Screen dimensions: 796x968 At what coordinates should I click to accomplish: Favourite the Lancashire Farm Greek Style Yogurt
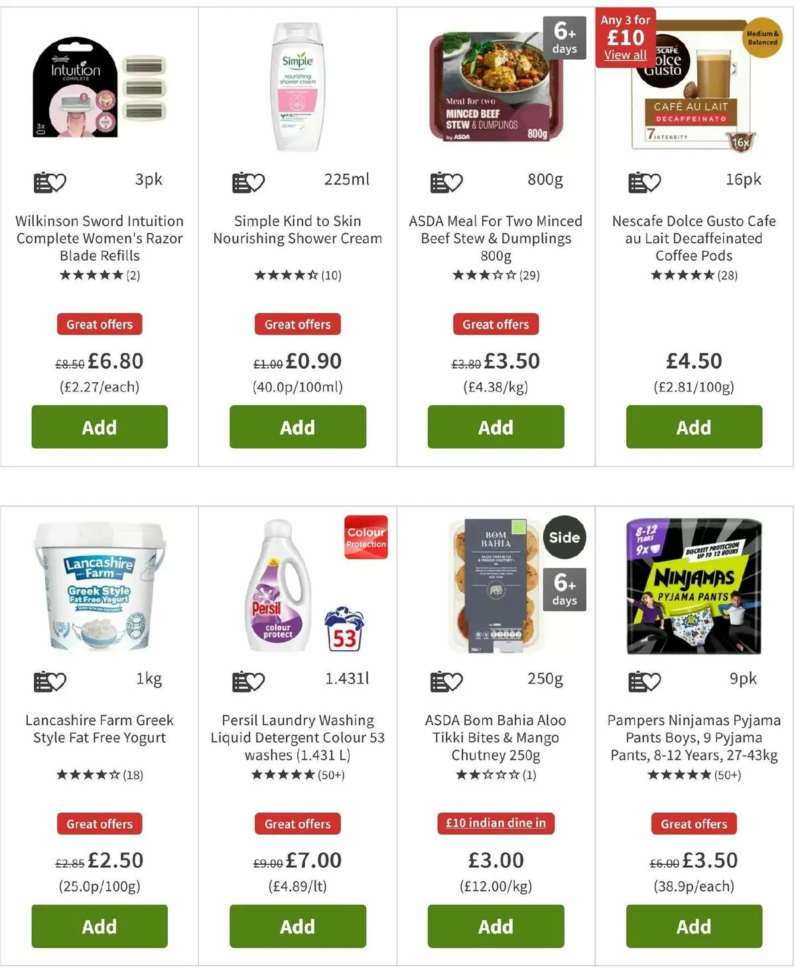(x=50, y=681)
